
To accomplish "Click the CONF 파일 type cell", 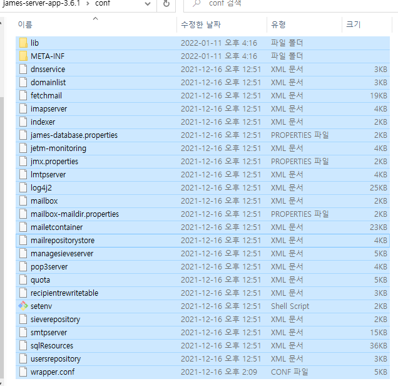I will [289, 372].
